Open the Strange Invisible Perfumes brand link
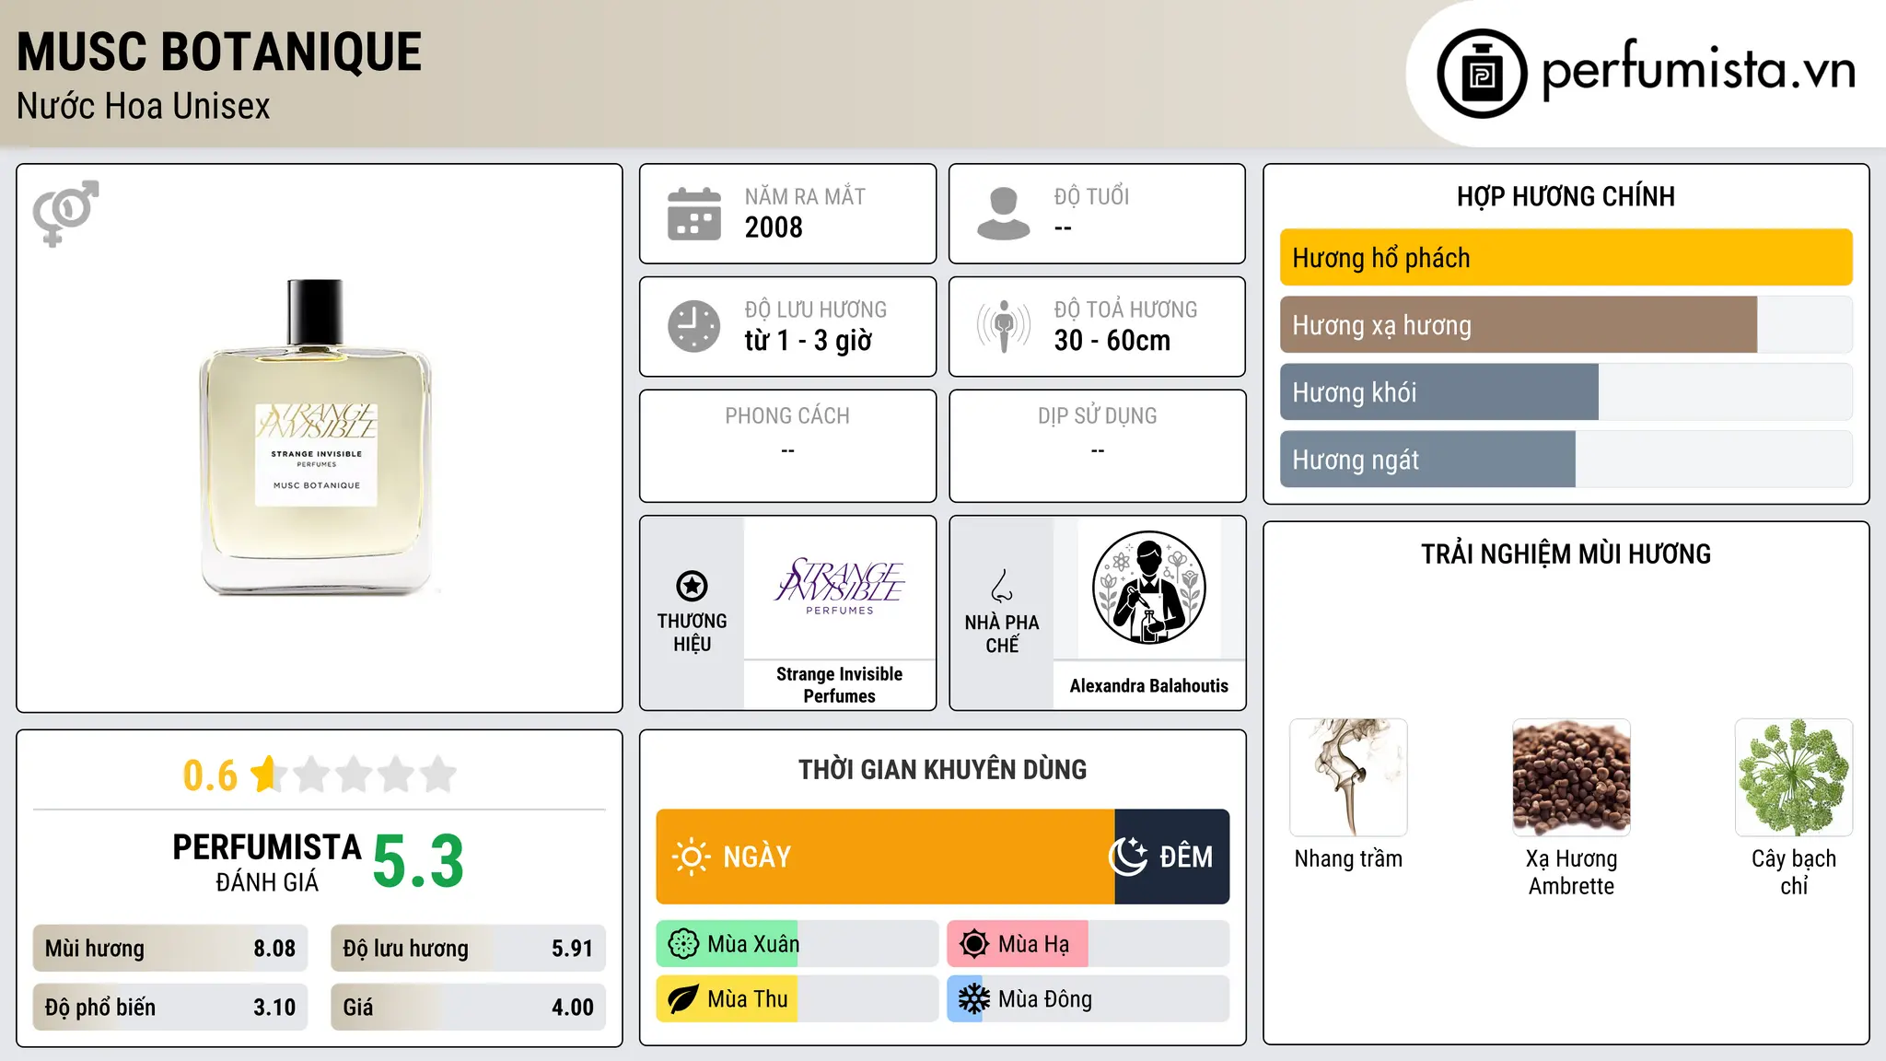The width and height of the screenshot is (1886, 1061). click(839, 685)
